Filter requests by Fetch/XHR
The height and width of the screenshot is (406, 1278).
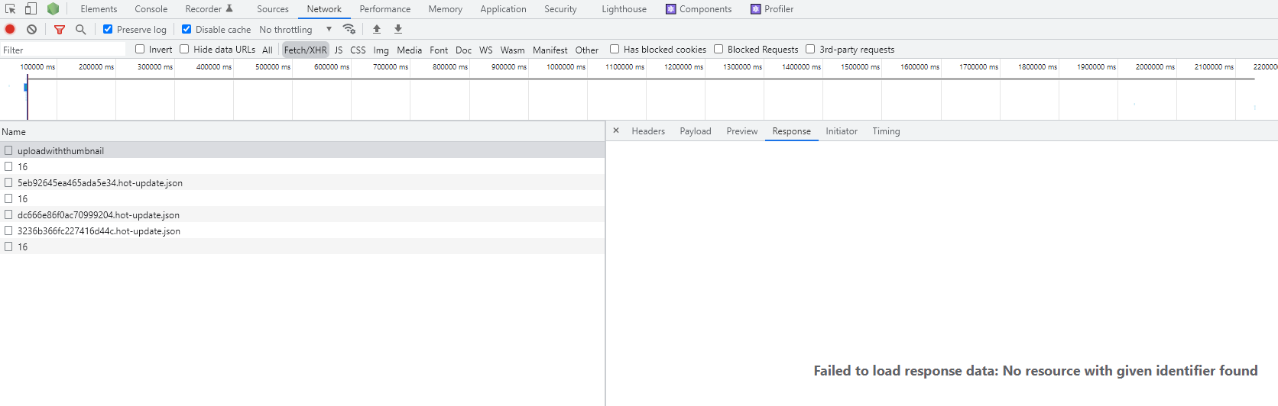(x=305, y=50)
